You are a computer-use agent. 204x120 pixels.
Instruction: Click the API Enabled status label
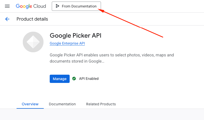(x=89, y=79)
